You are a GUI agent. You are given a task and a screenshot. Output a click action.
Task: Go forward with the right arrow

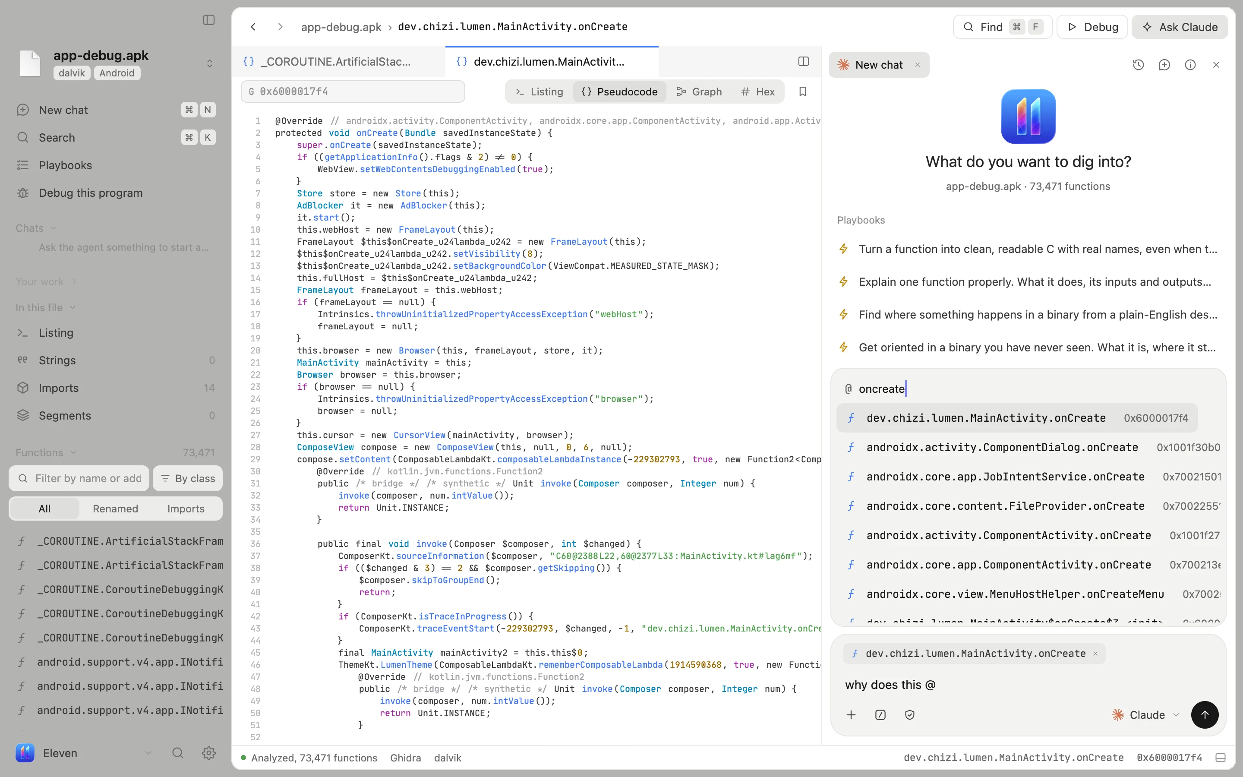coord(280,27)
